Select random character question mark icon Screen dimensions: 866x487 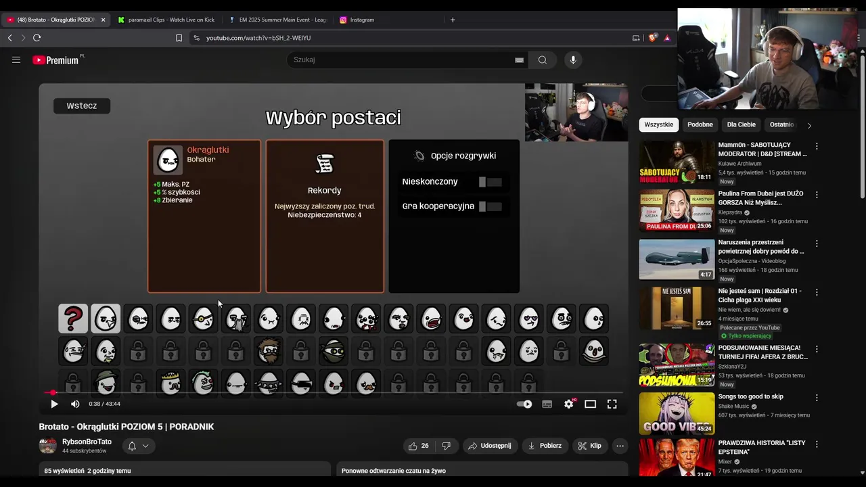click(73, 319)
